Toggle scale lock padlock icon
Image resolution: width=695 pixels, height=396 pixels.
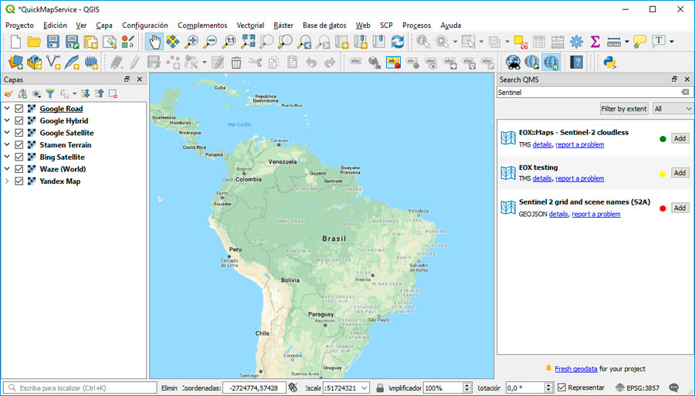(380, 388)
